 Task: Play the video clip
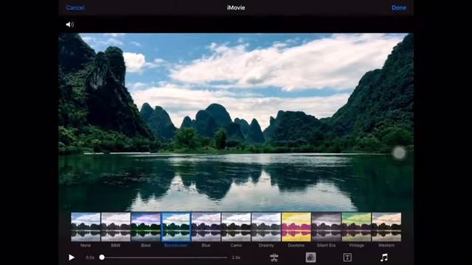click(x=72, y=258)
